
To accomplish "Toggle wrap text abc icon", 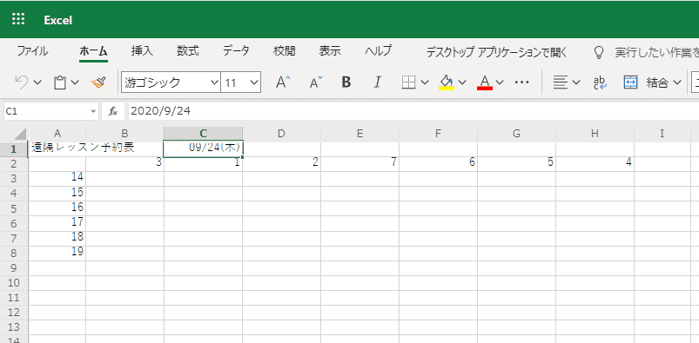I will [601, 82].
